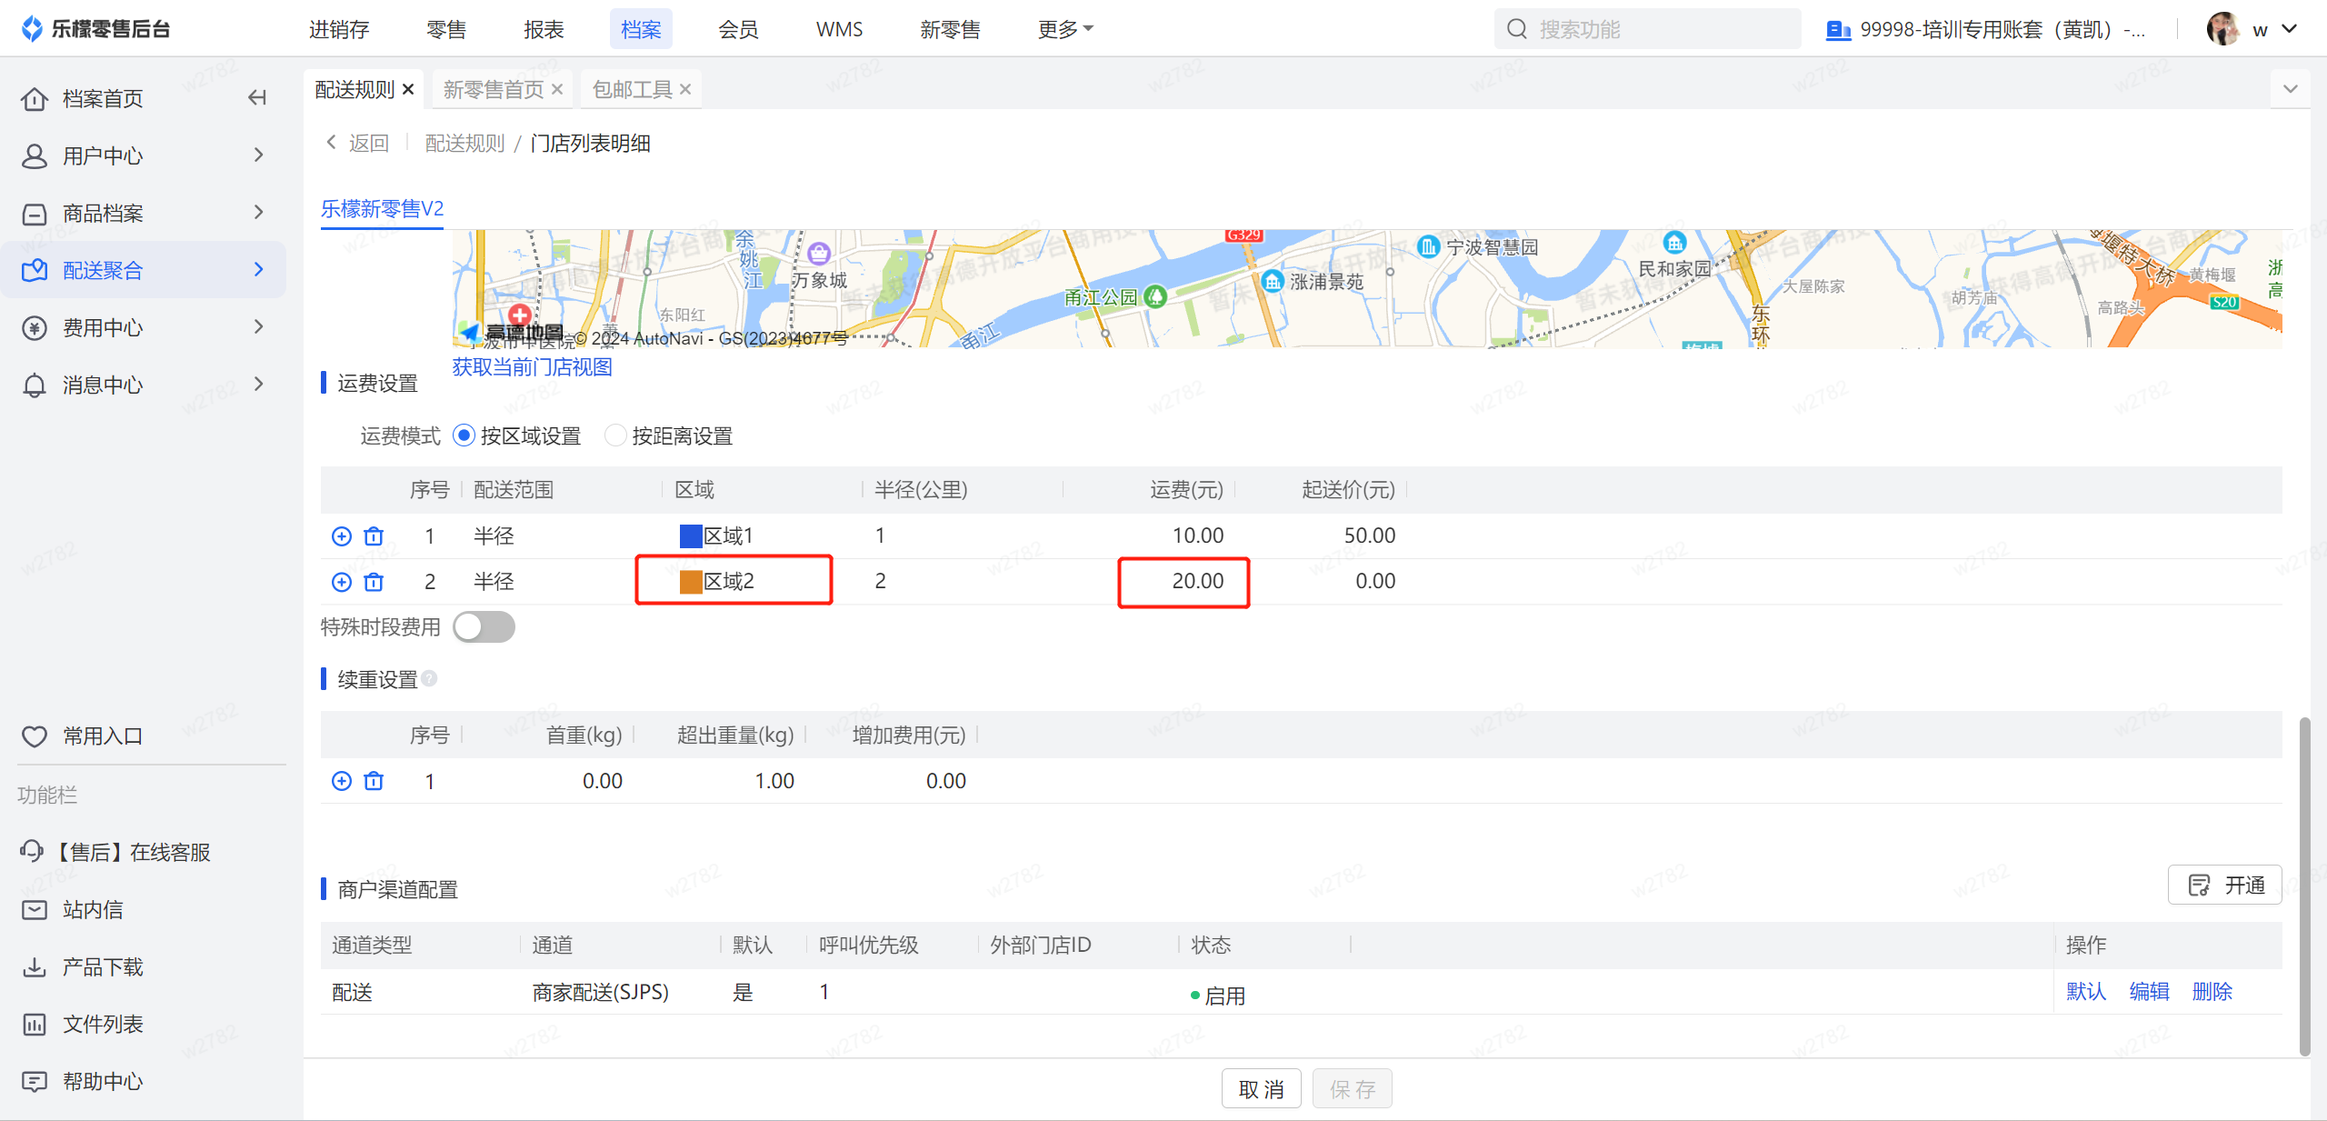Open the 会员 top menu
Viewport: 2327px width, 1121px height.
(x=738, y=29)
